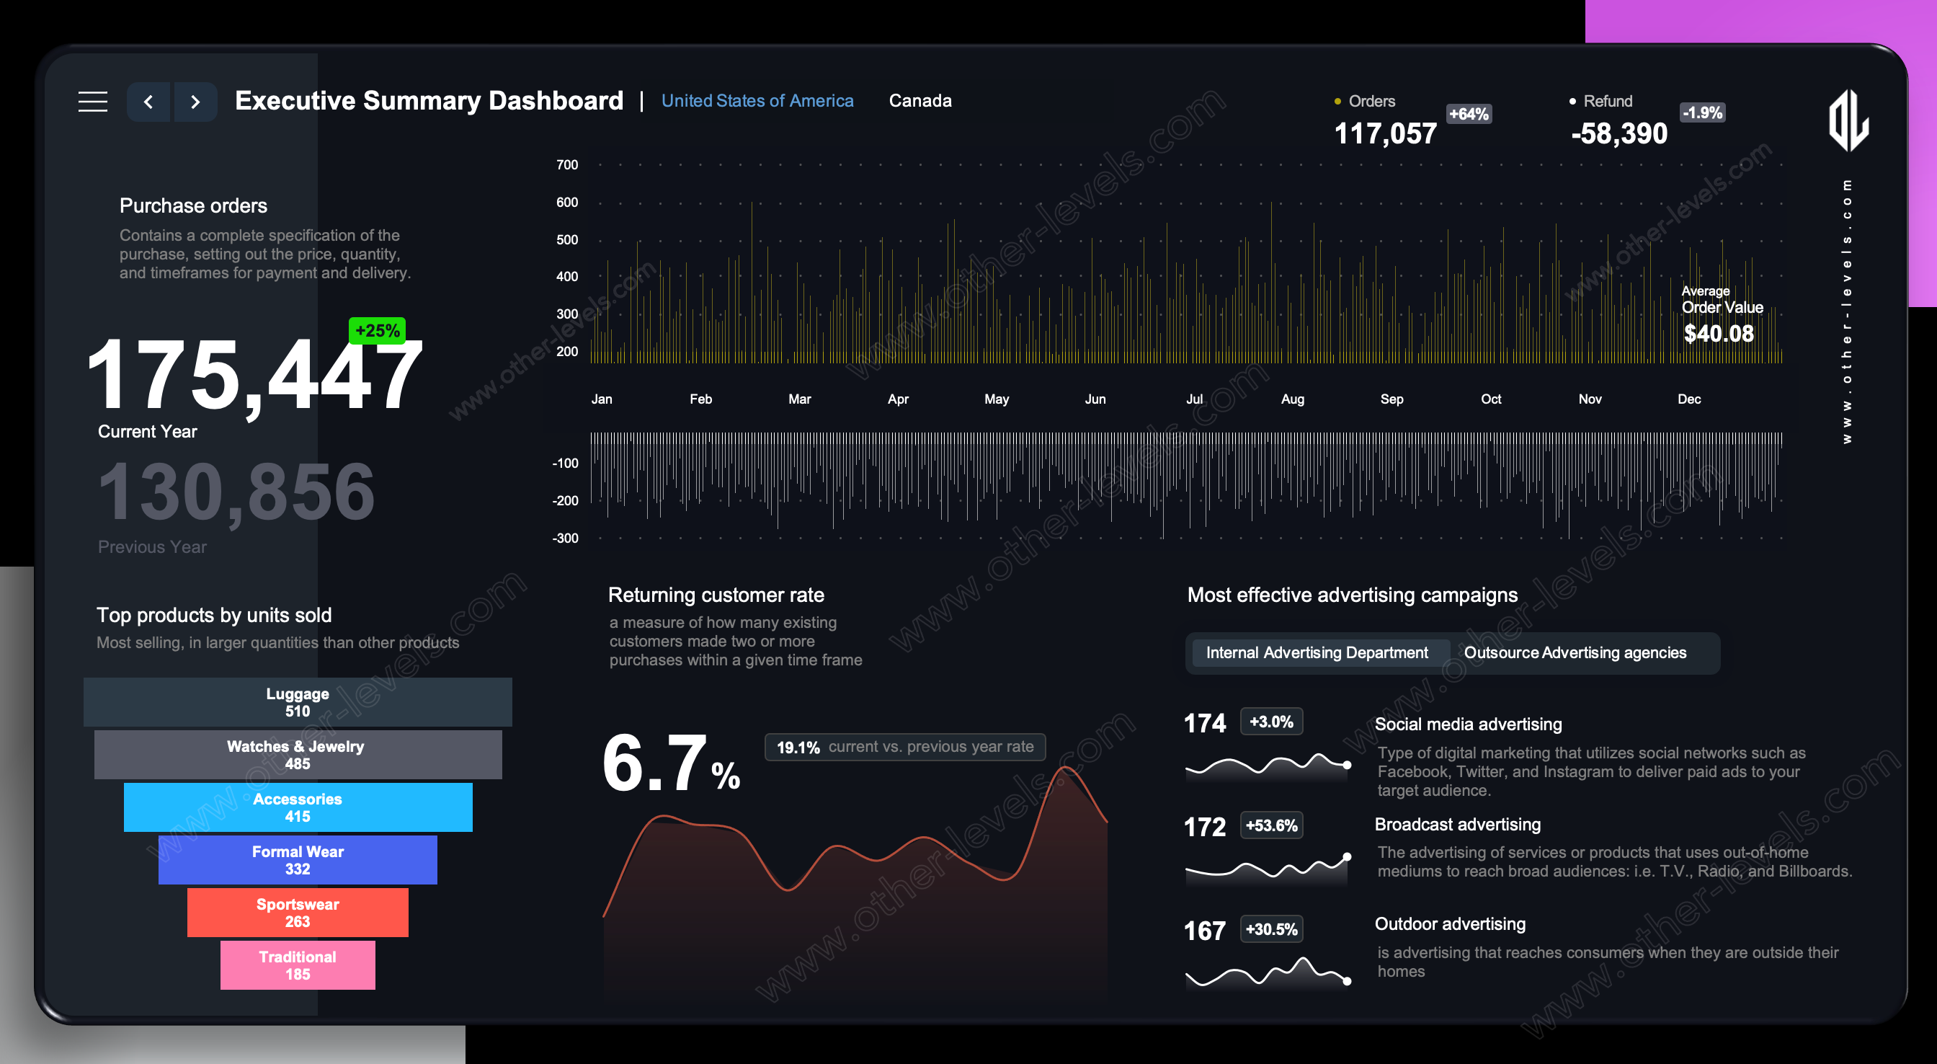The image size is (1937, 1064).
Task: Click the navigation back arrow icon
Action: [149, 101]
